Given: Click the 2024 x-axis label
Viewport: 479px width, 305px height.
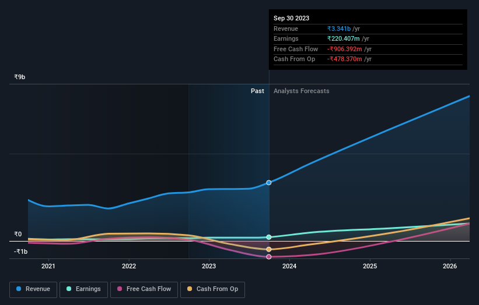Looking at the screenshot, I should [289, 266].
